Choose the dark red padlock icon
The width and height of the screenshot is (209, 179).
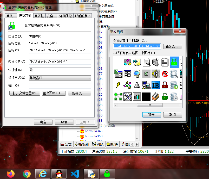coord(165,85)
